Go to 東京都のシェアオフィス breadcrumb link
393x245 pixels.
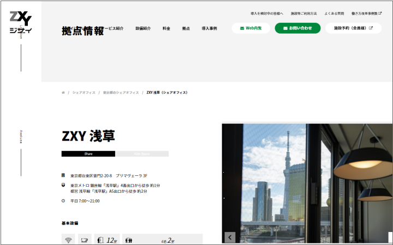[x=121, y=93]
